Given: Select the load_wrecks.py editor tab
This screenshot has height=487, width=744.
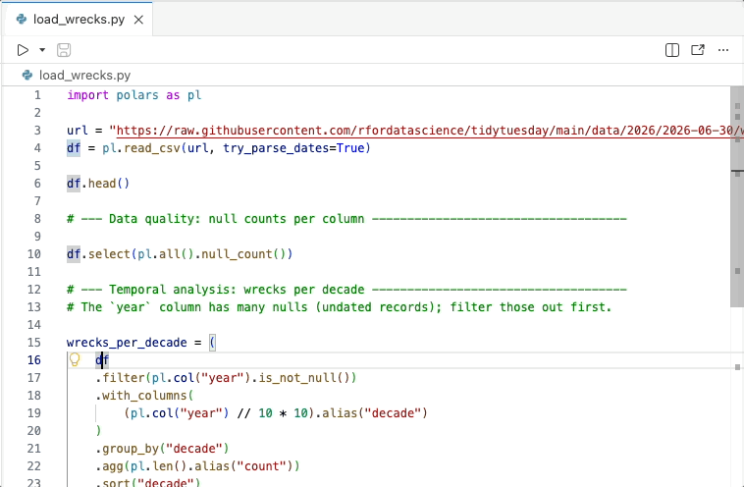Looking at the screenshot, I should [79, 20].
